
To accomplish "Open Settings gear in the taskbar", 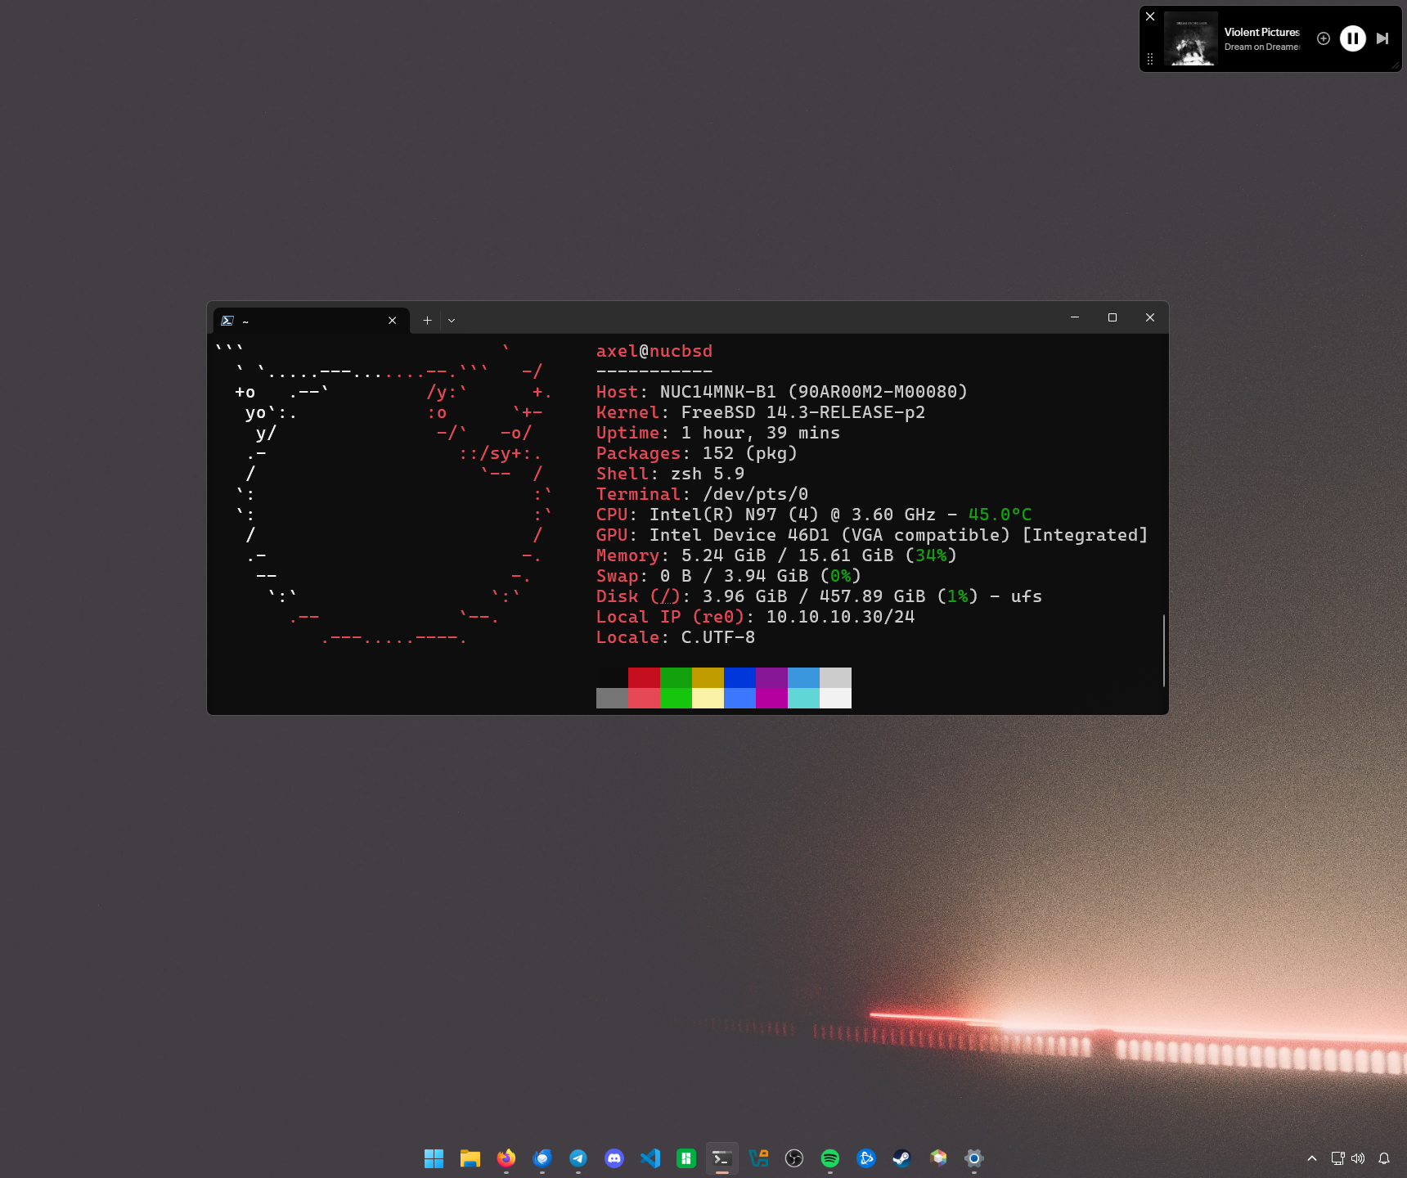I will coord(974,1158).
